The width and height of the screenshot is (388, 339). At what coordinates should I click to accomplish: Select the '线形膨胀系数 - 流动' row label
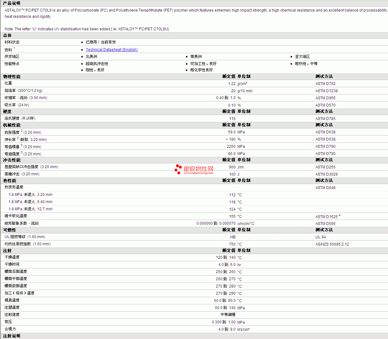click(x=22, y=223)
